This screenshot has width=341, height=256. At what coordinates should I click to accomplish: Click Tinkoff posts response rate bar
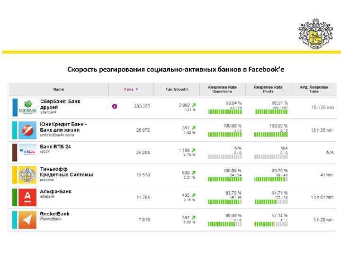[271, 179]
